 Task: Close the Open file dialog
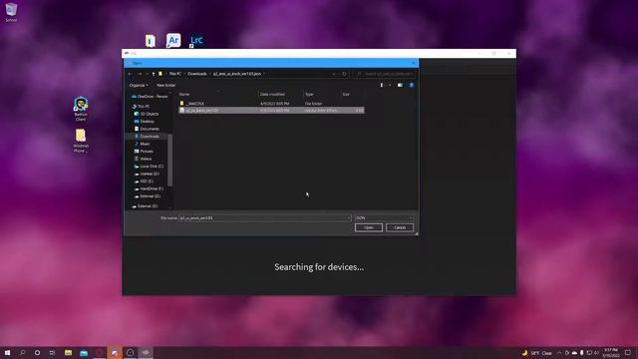[414, 63]
